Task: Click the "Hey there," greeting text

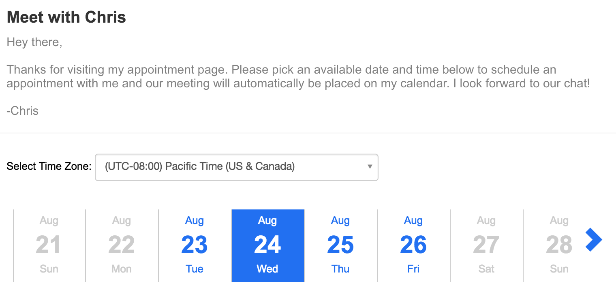Action: coord(34,42)
